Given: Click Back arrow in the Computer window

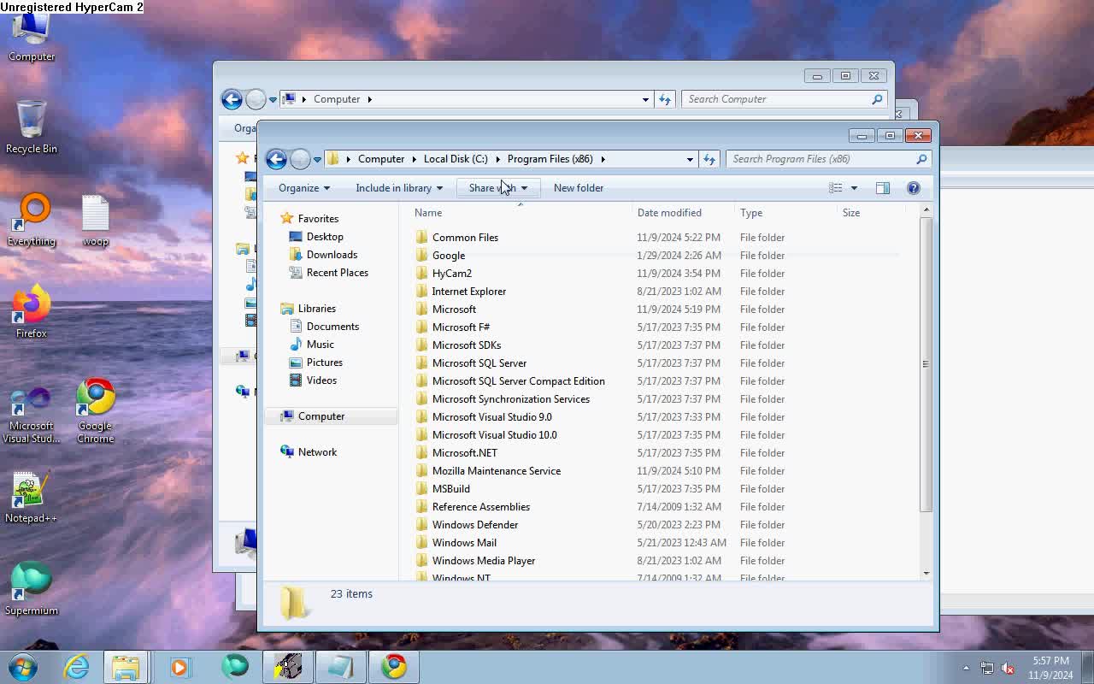Looking at the screenshot, I should pos(232,99).
